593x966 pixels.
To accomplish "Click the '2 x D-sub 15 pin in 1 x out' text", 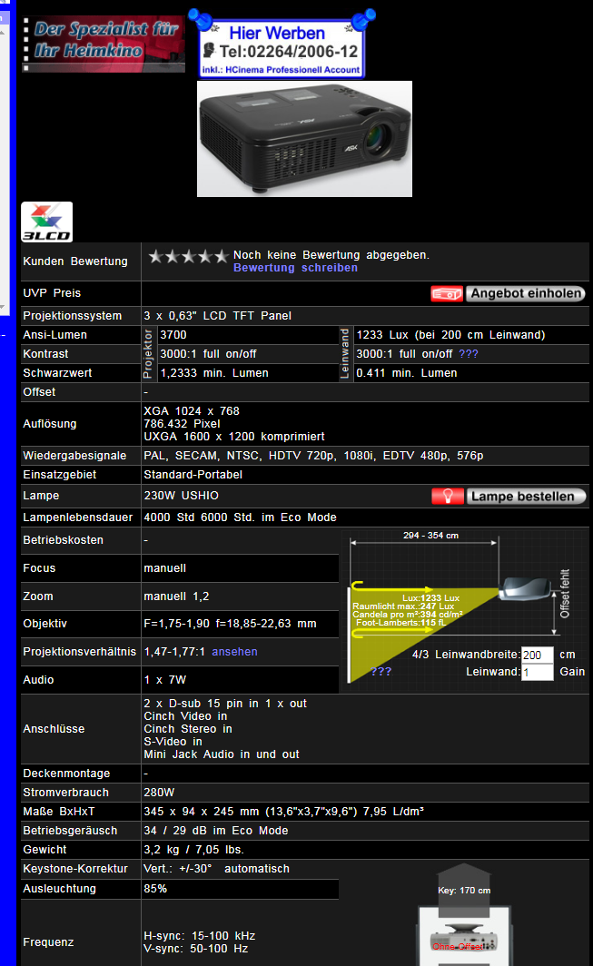I will [x=225, y=704].
